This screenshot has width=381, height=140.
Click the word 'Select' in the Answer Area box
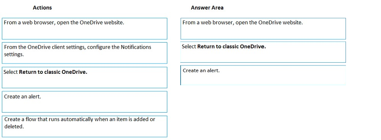pyautogui.click(x=189, y=46)
